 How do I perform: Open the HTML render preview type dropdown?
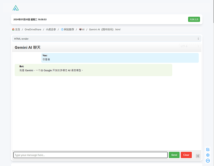click(x=107, y=39)
